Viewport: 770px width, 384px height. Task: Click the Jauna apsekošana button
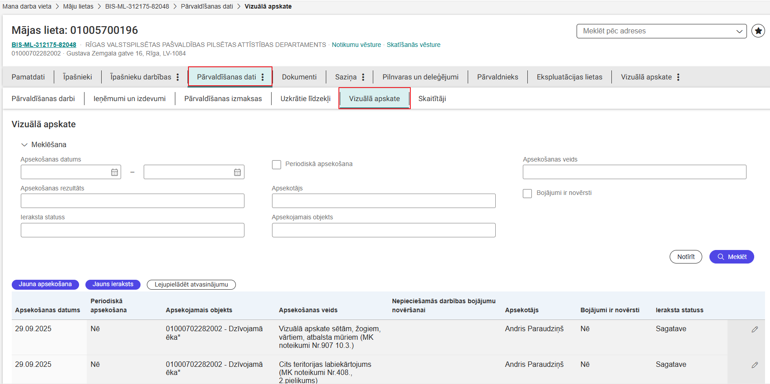(45, 284)
